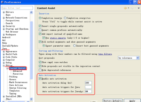The image size is (141, 102).
Task: Expand the Startup and Shutdown node
Action: (4, 29)
